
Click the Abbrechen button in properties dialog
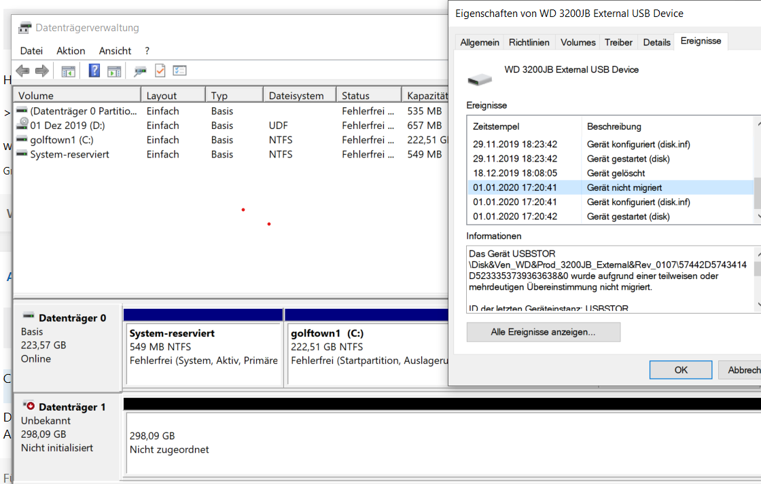(741, 370)
